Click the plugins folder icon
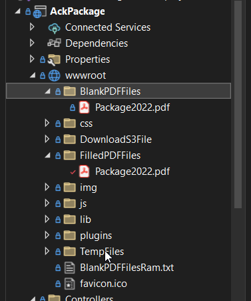251x301 pixels. (70, 235)
